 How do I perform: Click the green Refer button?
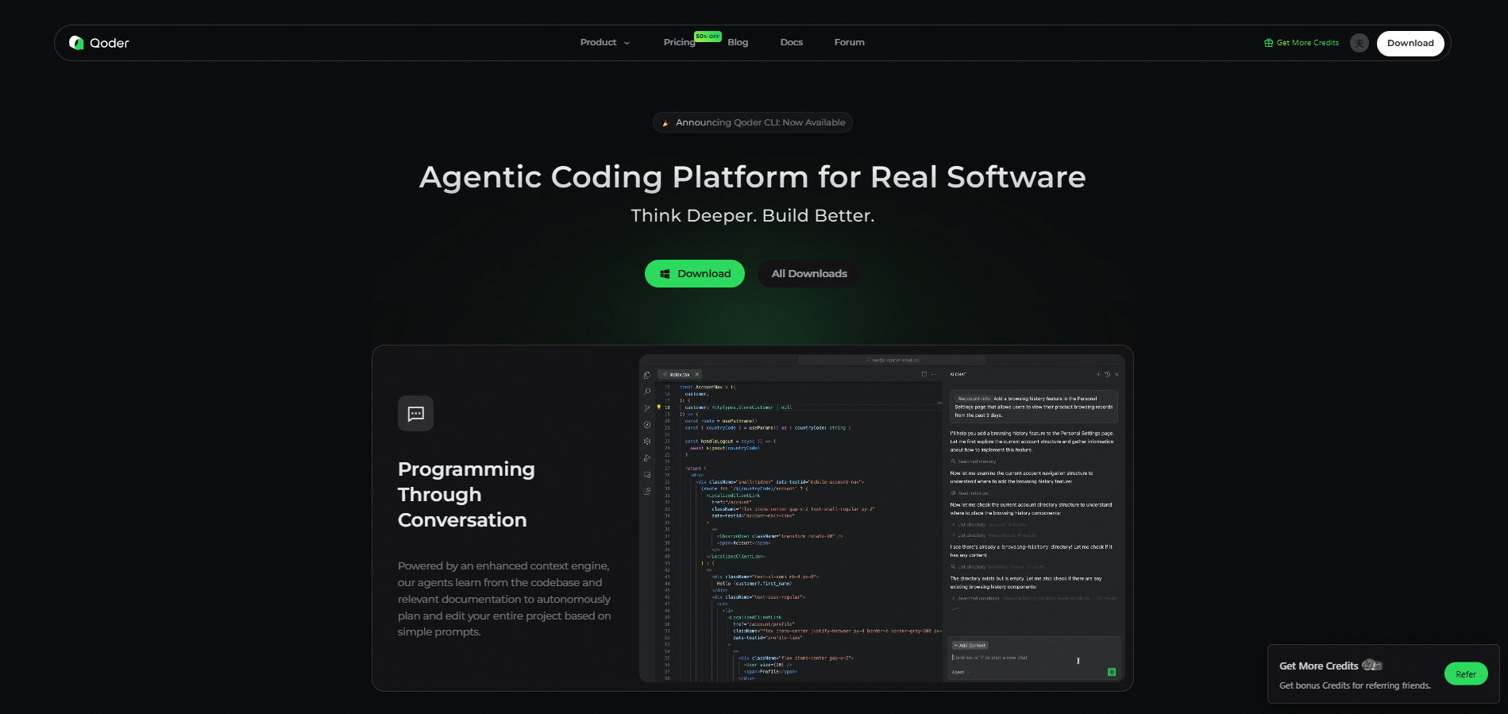(1466, 674)
